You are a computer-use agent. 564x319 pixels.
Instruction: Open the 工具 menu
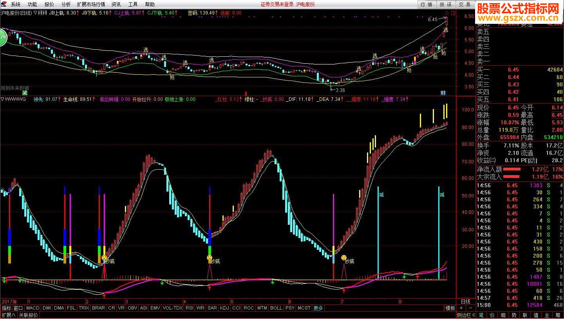(x=133, y=4)
